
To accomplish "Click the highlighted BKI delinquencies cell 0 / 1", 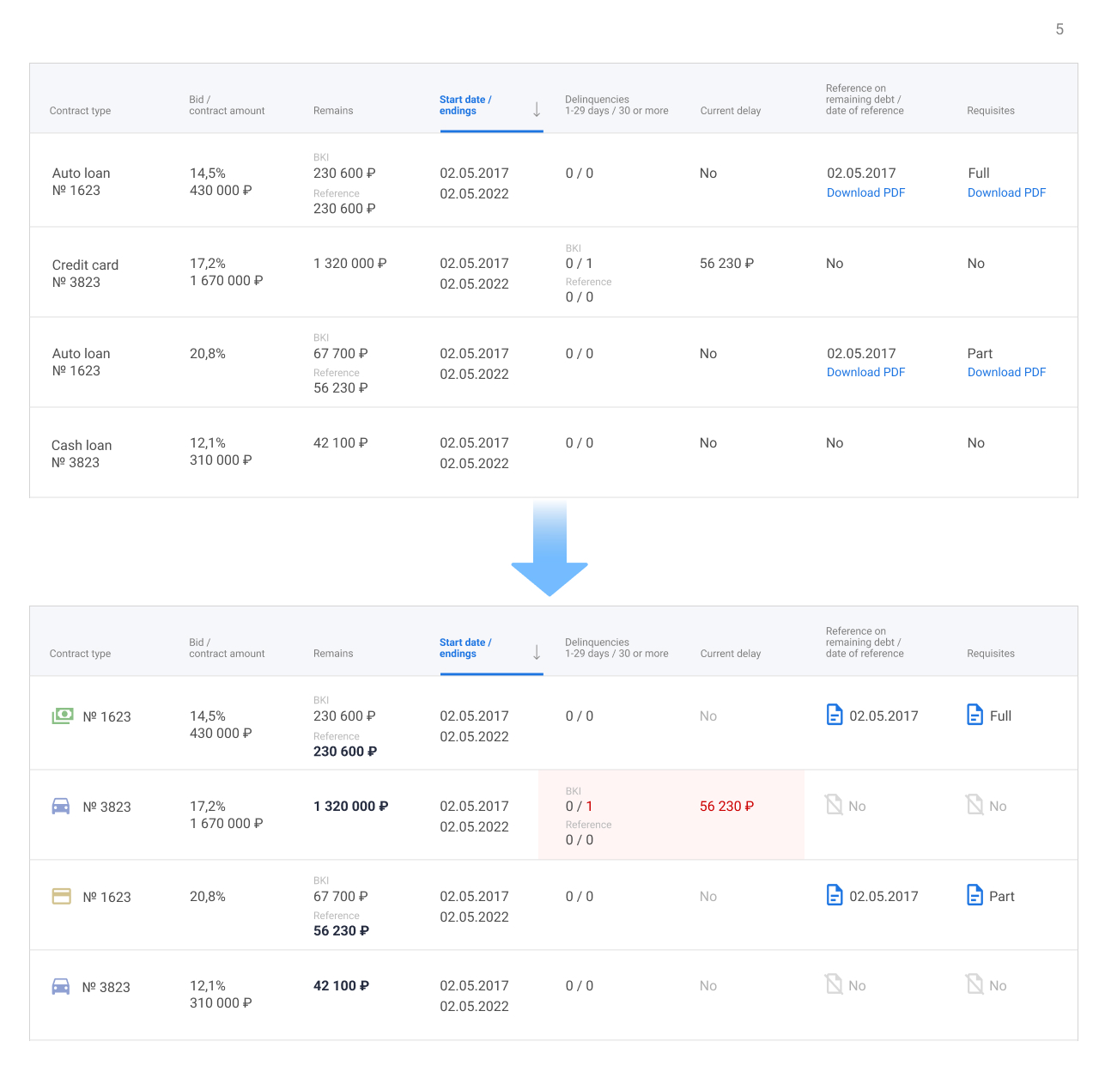I will point(579,806).
